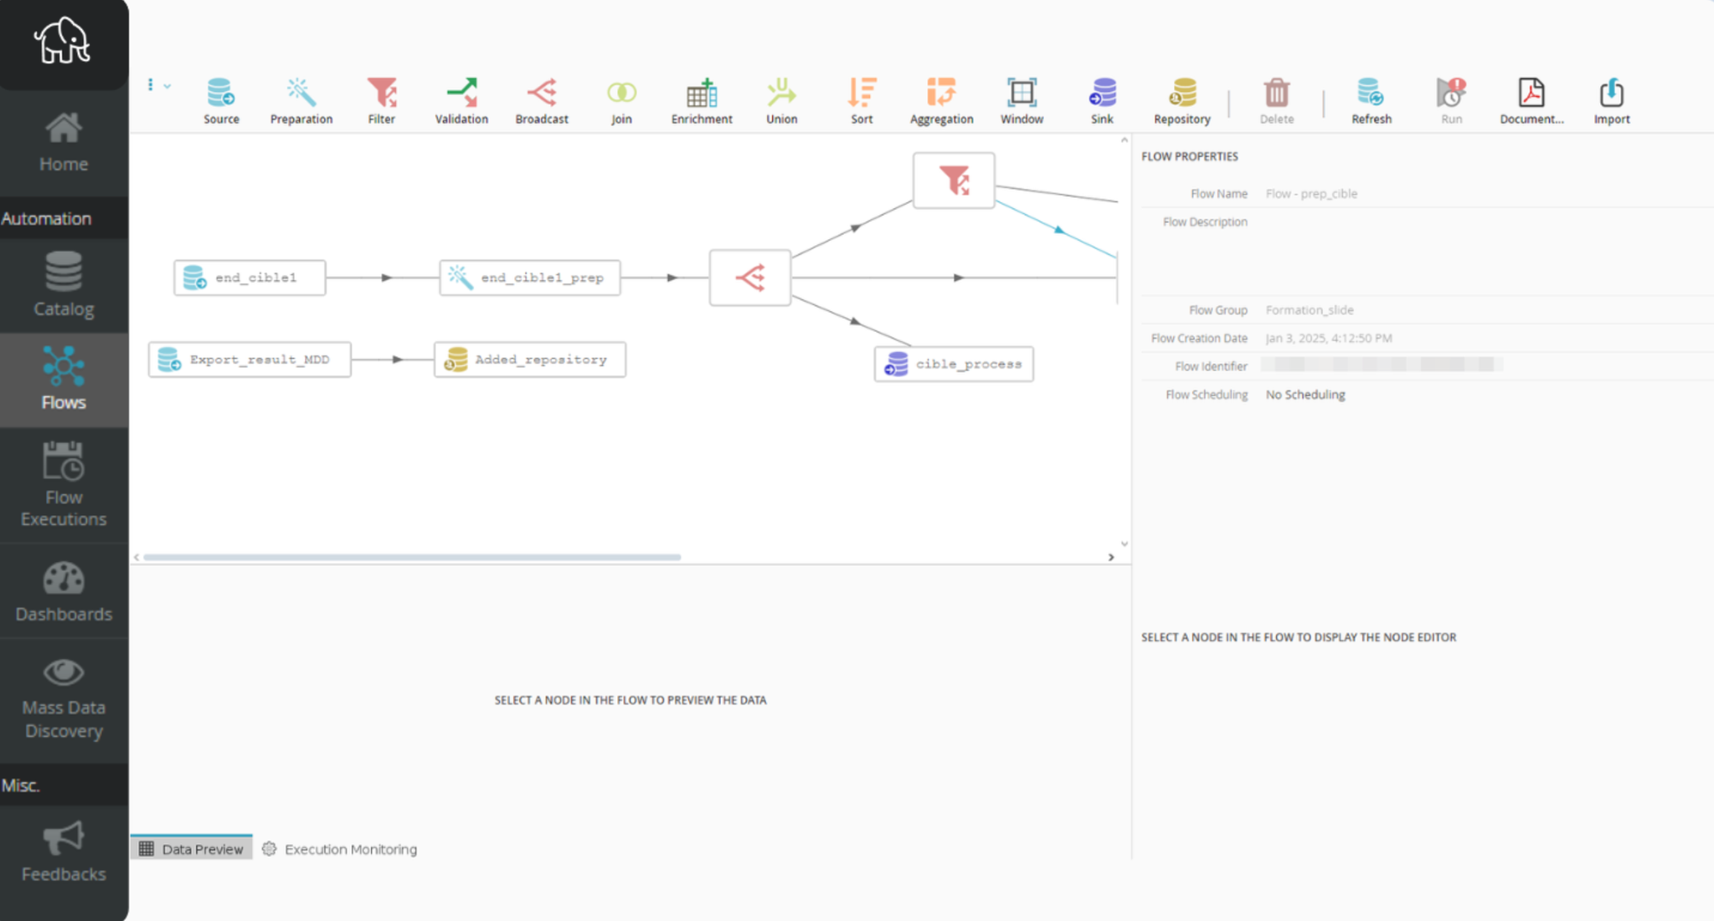1714x921 pixels.
Task: Add a Source node from toolbar
Action: (220, 100)
